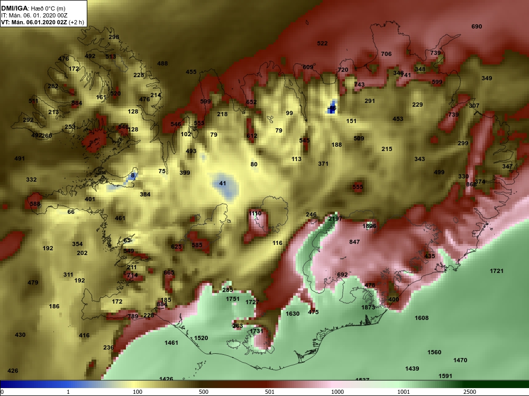
Task: Click the map value 99
Action: (289, 113)
